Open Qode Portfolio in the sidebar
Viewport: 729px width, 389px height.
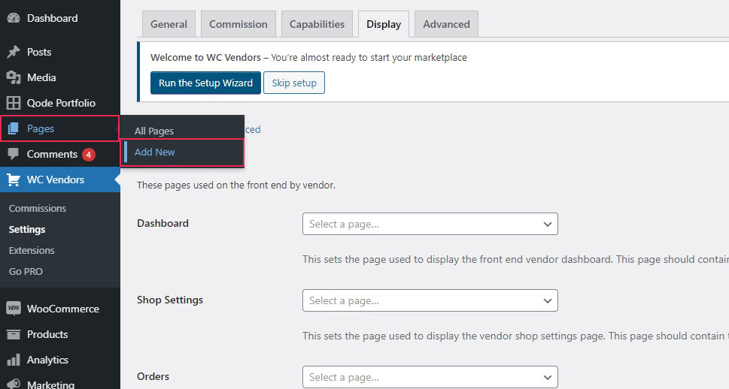tap(60, 103)
